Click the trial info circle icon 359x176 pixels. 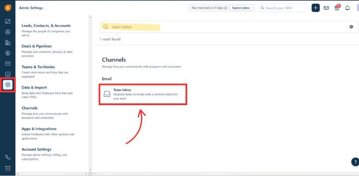coord(226,8)
